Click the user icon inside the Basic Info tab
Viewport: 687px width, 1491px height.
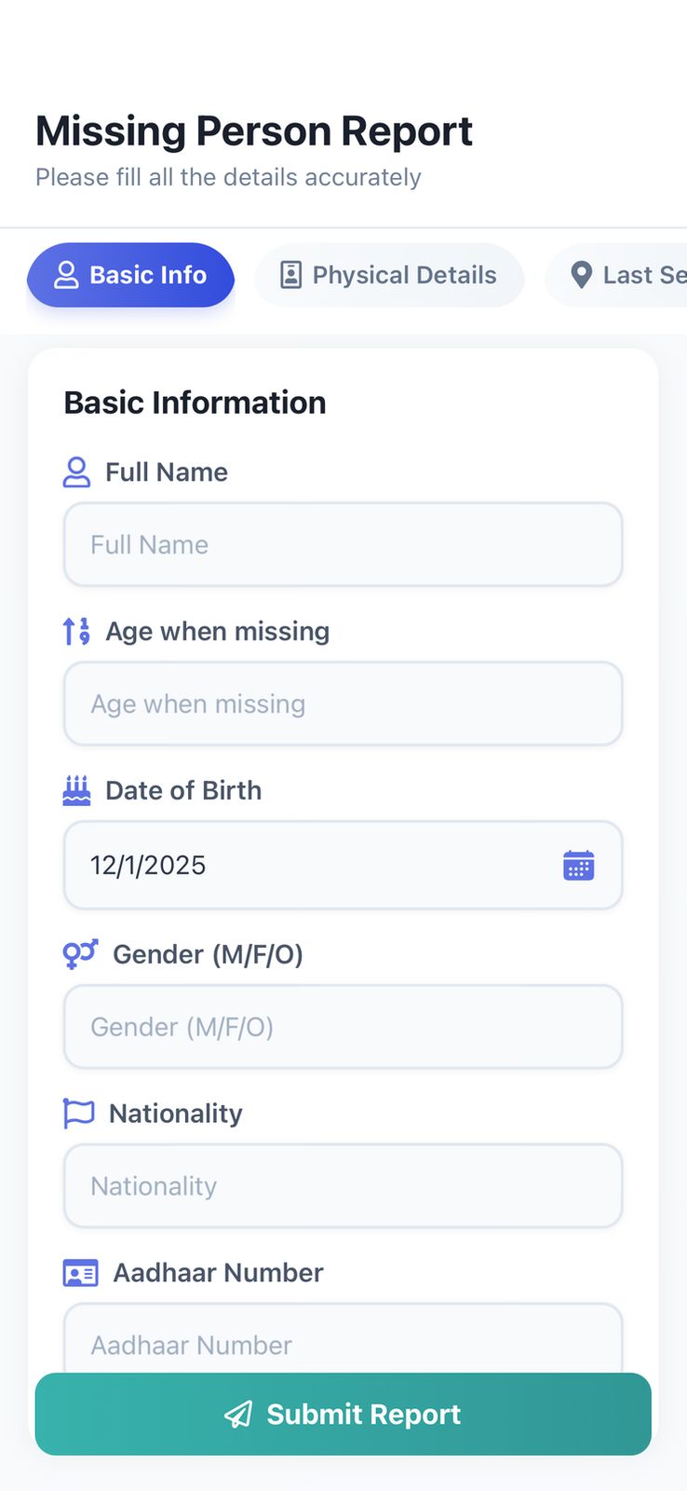tap(65, 275)
